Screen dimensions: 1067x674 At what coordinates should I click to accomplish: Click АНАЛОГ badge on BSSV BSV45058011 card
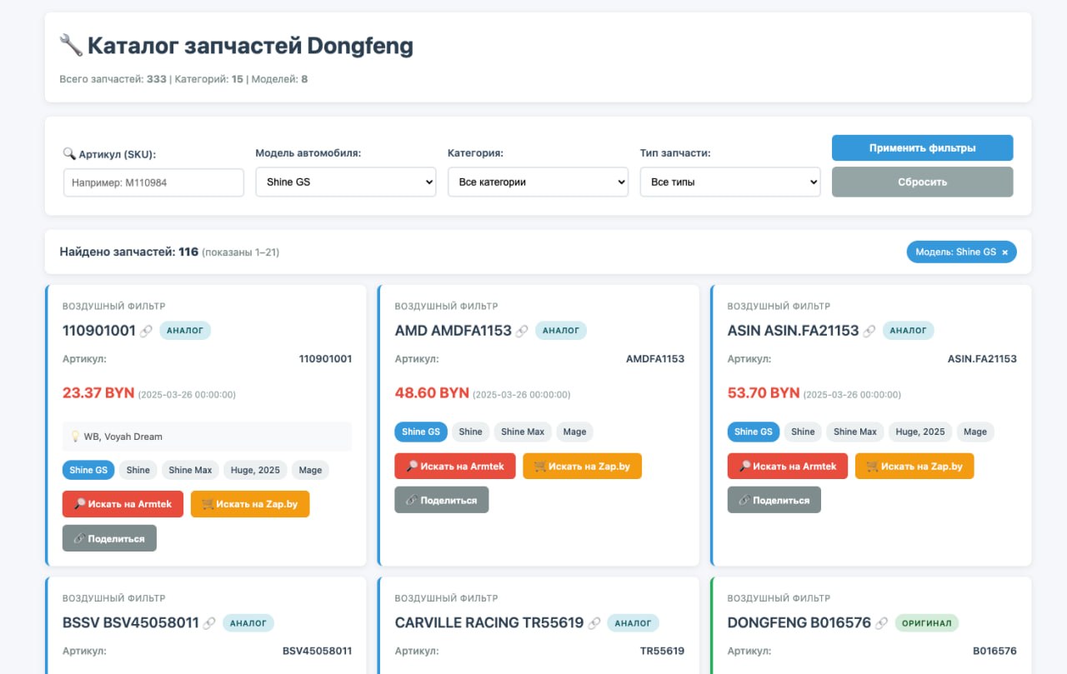pyautogui.click(x=248, y=622)
